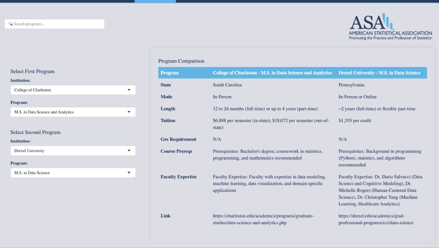This screenshot has width=439, height=248.
Task: Click the highlighted light blue top navigation tab
Action: point(155,1)
